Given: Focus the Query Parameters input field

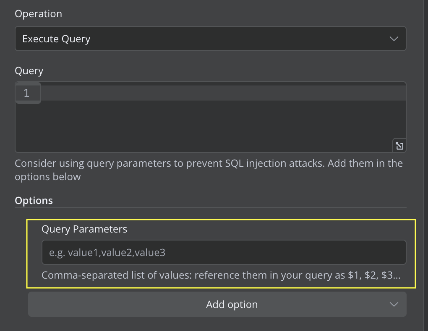Looking at the screenshot, I should click(224, 252).
